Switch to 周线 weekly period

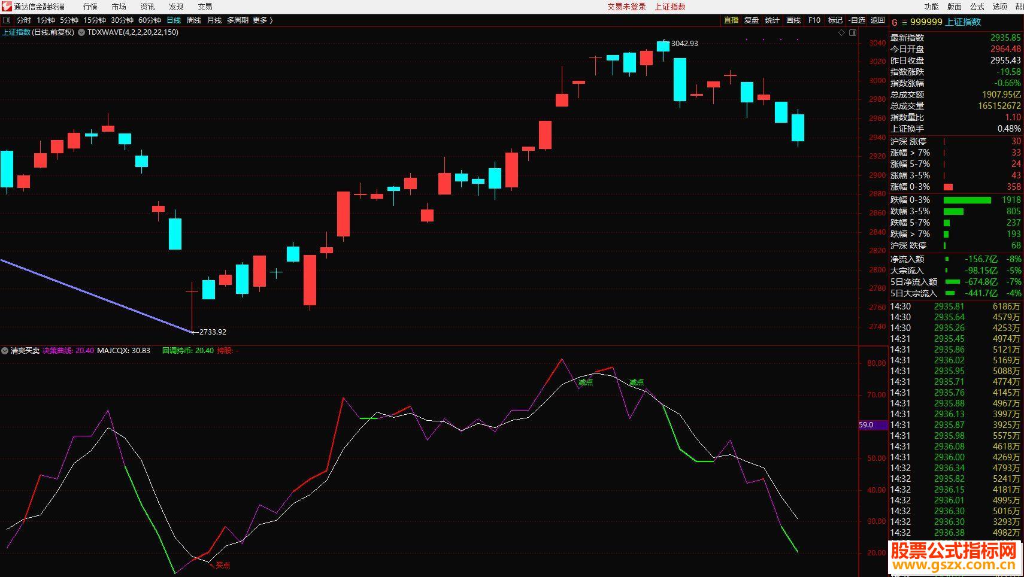click(194, 20)
